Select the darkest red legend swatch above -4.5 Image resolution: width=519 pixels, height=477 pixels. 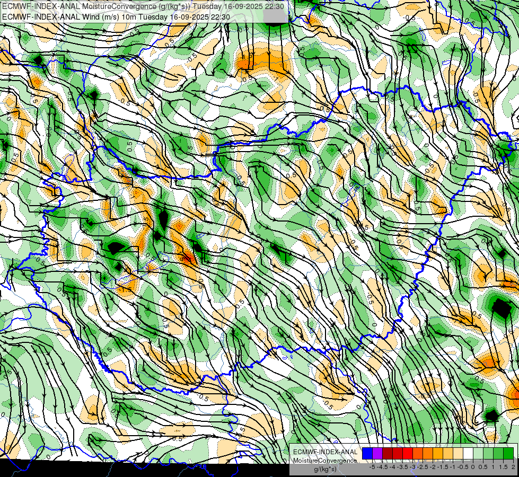pyautogui.click(x=388, y=454)
